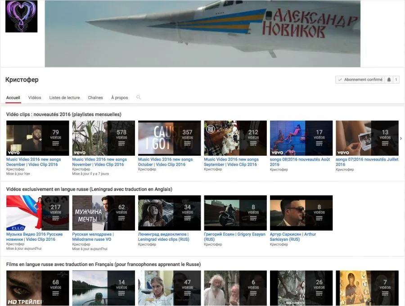Click the Vidéo clips nouveautés 2016 section heading
405x306 pixels.
[x=63, y=114]
